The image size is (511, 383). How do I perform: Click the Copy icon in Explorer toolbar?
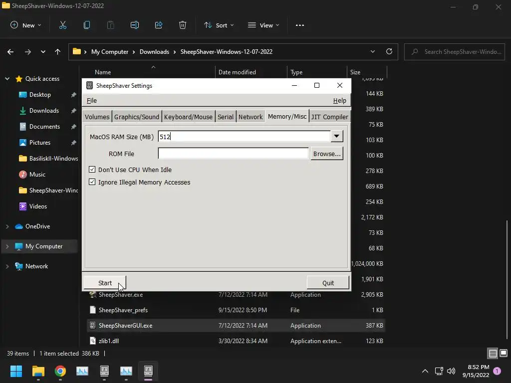[x=87, y=25]
